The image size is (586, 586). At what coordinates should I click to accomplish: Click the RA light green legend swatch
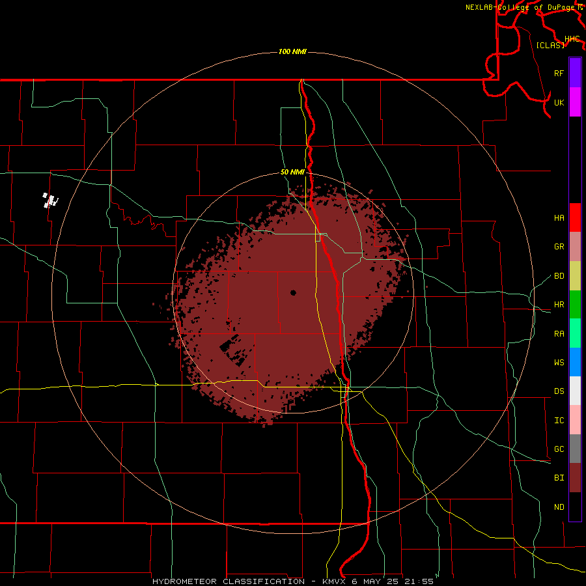[x=575, y=333]
